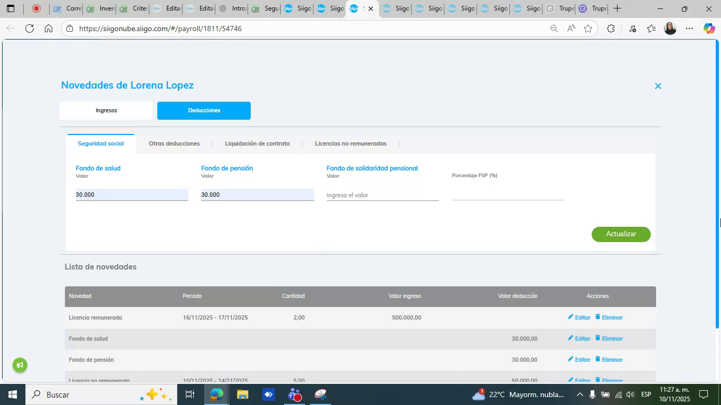Add page to favorites star icon

point(588,28)
